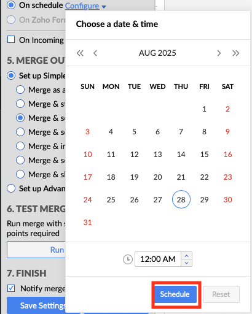Viewport: 252px width, 314px height.
Task: Click the Reset button
Action: [x=221, y=294]
